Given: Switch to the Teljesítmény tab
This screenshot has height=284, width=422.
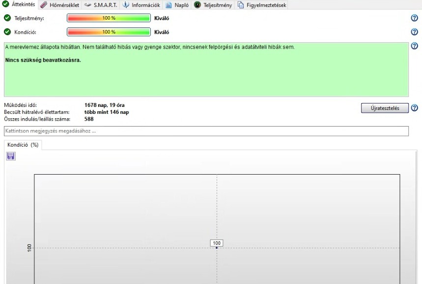Looking at the screenshot, I should click(x=213, y=5).
